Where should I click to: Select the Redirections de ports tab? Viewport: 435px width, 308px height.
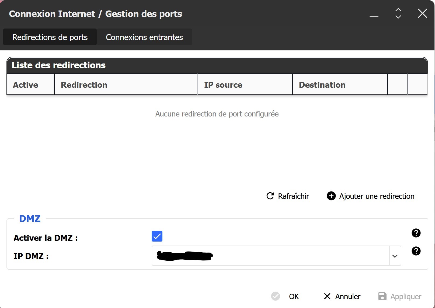[x=50, y=37]
